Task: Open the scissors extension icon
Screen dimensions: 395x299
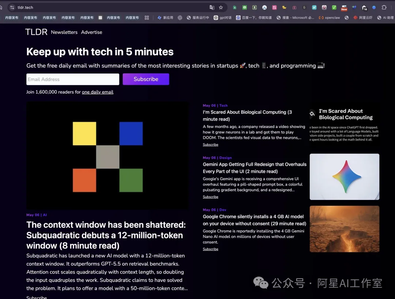Action: [x=264, y=8]
